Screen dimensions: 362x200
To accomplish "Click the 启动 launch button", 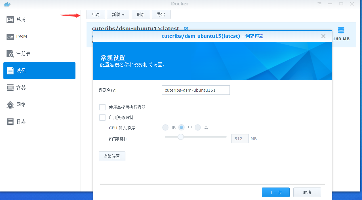I will [96, 14].
